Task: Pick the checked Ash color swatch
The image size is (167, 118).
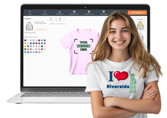Action: (31, 40)
